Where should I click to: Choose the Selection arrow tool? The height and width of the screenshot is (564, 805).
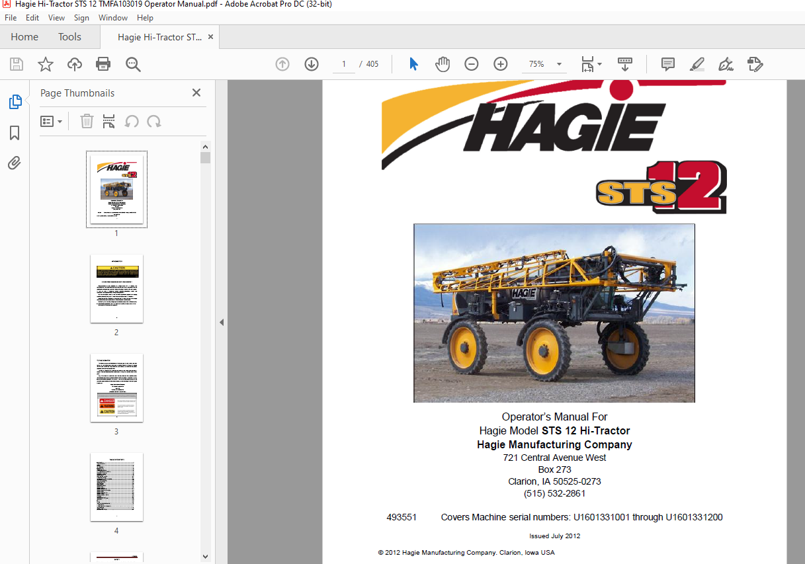(x=413, y=64)
